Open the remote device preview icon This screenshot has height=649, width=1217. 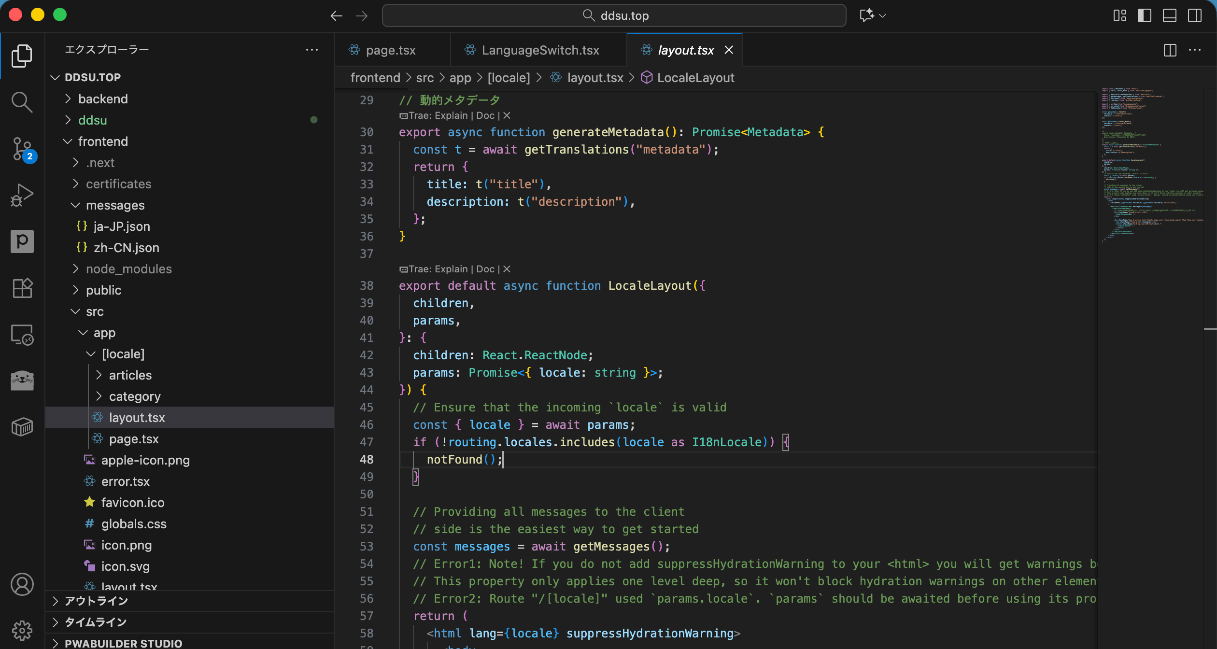22,334
